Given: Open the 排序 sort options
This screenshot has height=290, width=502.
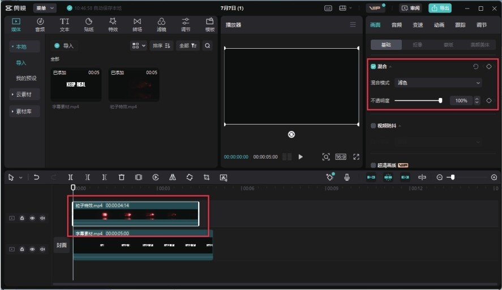Looking at the screenshot, I should coord(161,46).
